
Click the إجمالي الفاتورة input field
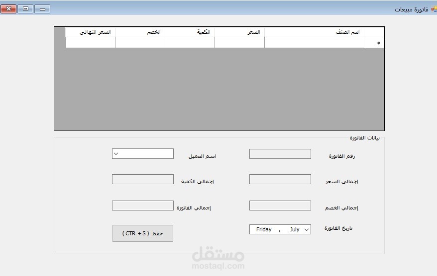coord(143,206)
